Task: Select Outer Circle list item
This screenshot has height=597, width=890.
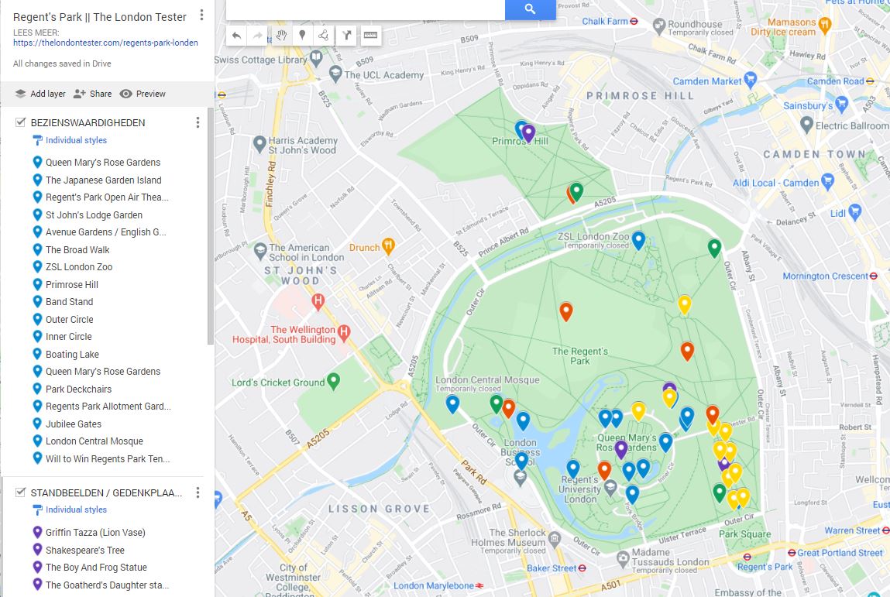Action: [x=69, y=320]
